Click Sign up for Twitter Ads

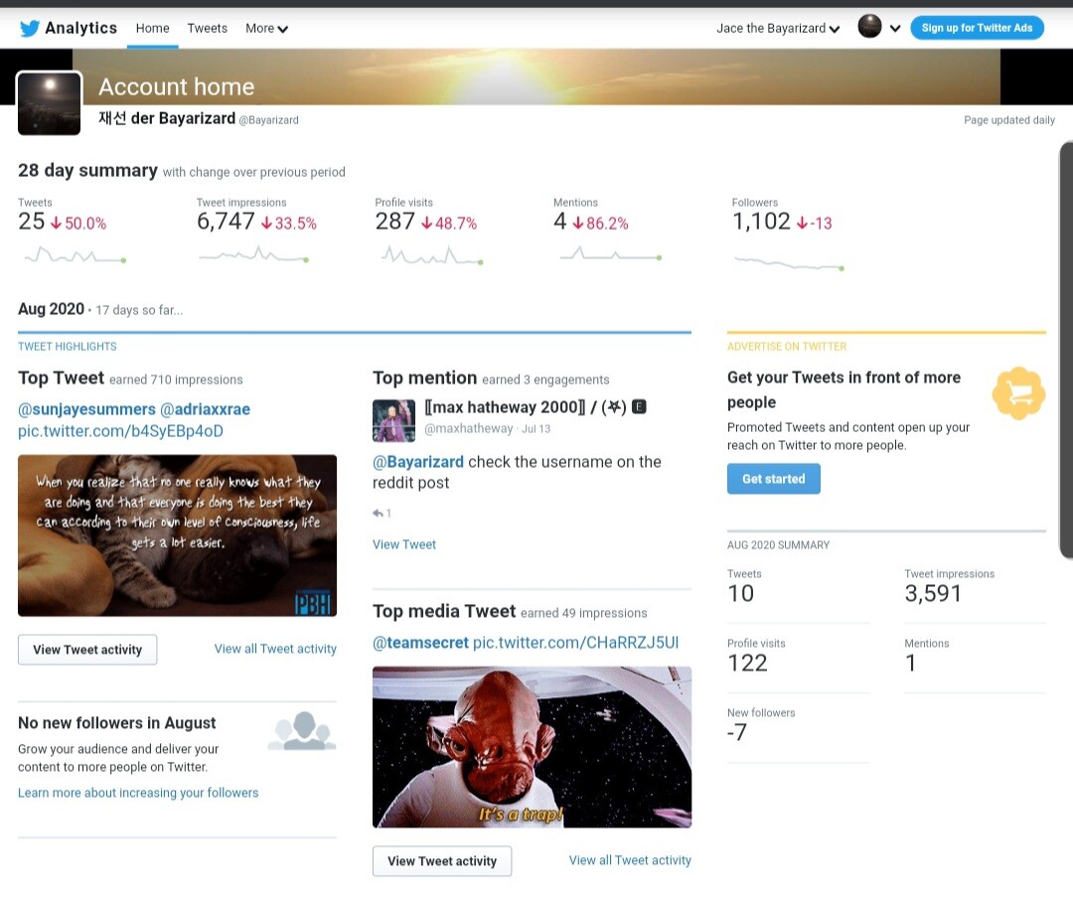(977, 28)
